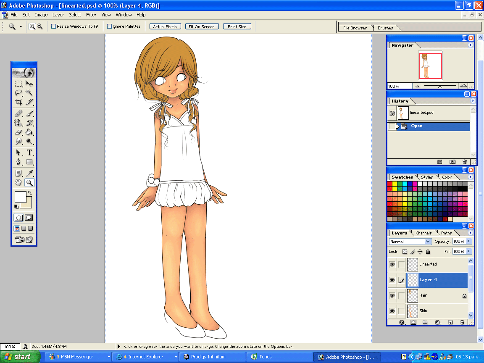Check the Ignore Palettes option

pos(110,26)
